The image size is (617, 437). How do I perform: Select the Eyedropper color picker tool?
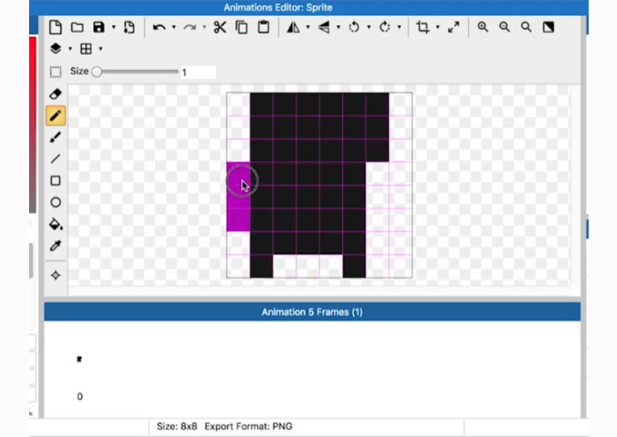pos(56,246)
